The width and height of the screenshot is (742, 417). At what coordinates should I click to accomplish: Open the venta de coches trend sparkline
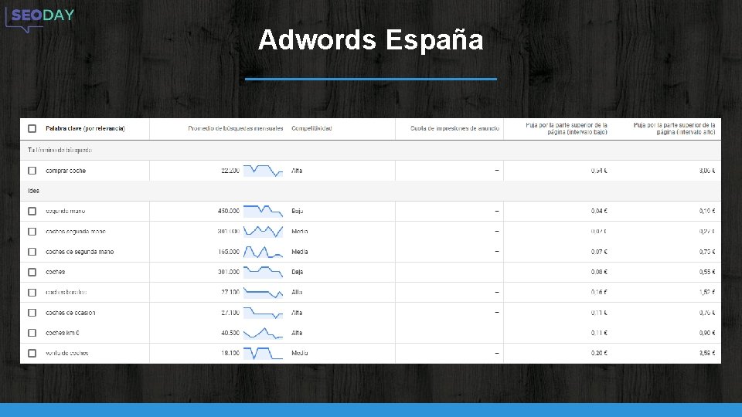263,353
